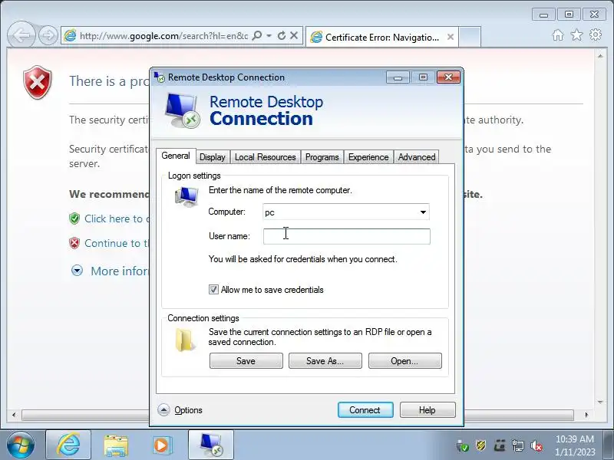Image resolution: width=614 pixels, height=460 pixels.
Task: Click the Save As... button
Action: pos(325,360)
